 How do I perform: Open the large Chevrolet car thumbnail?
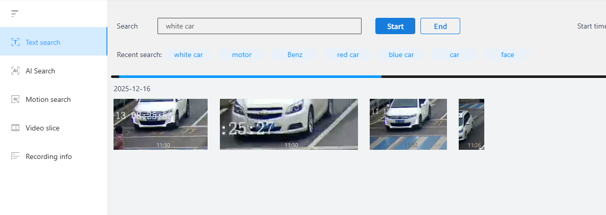(x=288, y=124)
